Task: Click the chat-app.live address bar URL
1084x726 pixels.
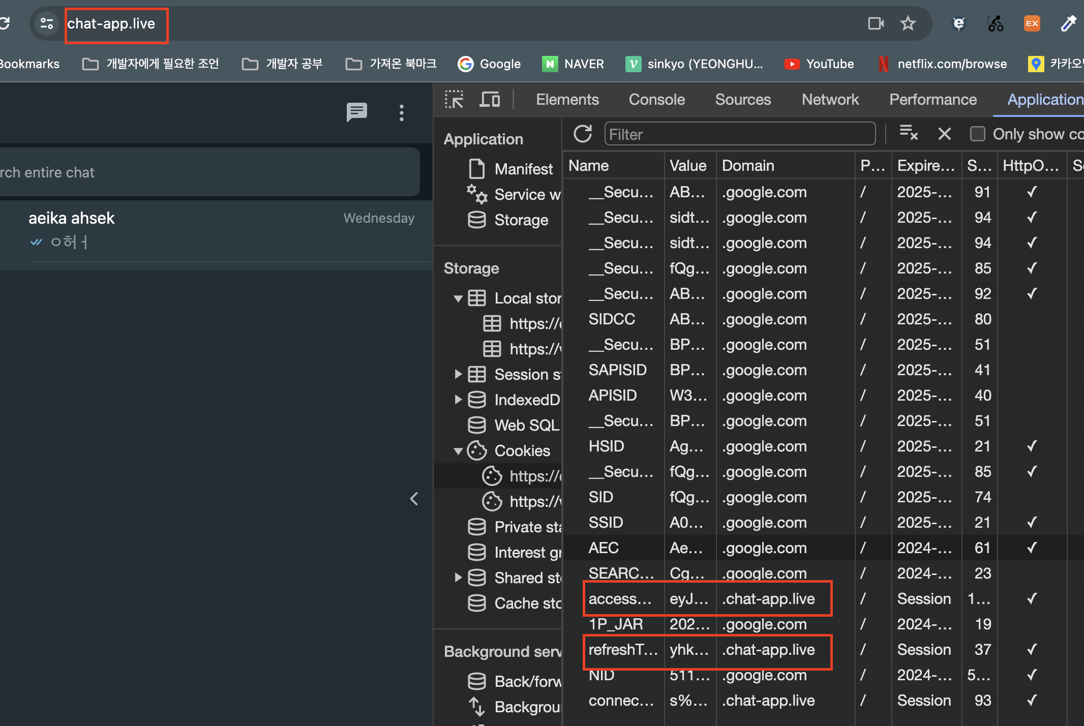Action: coord(111,24)
